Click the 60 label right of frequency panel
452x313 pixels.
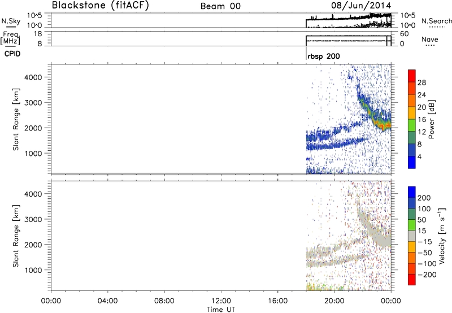pyautogui.click(x=405, y=34)
